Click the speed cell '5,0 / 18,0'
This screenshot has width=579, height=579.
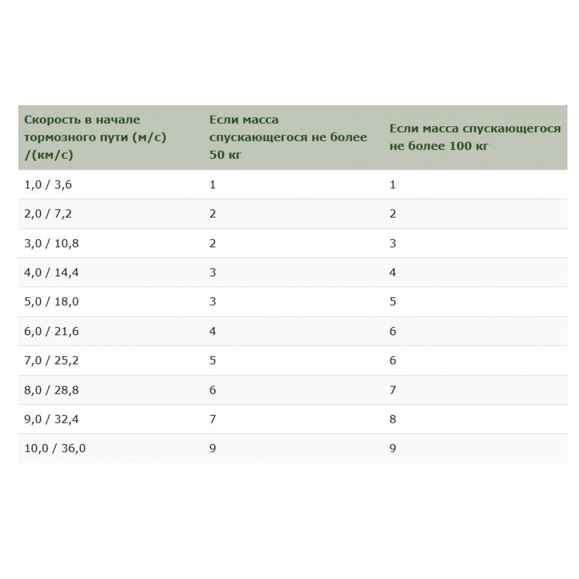52,302
